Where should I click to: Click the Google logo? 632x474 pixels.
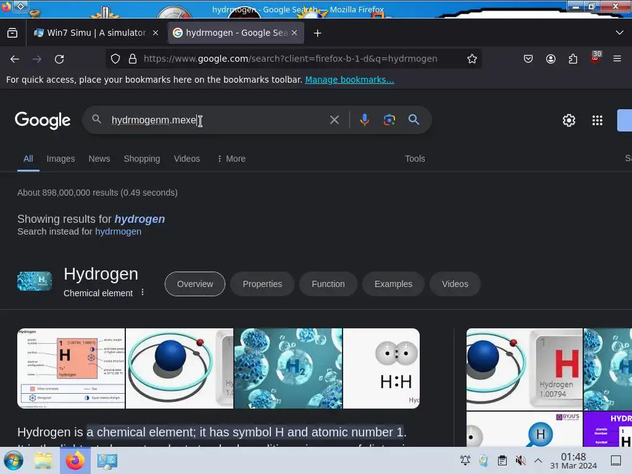click(x=43, y=120)
